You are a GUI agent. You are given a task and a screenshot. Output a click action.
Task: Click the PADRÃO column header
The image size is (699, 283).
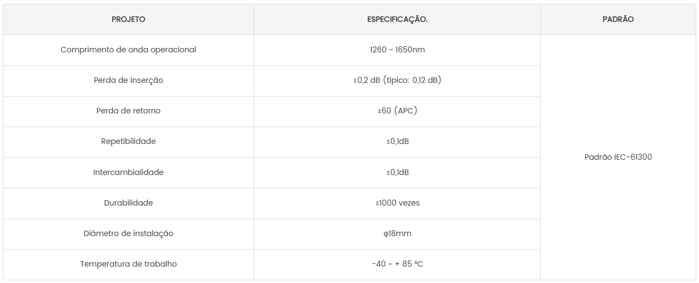pyautogui.click(x=618, y=19)
